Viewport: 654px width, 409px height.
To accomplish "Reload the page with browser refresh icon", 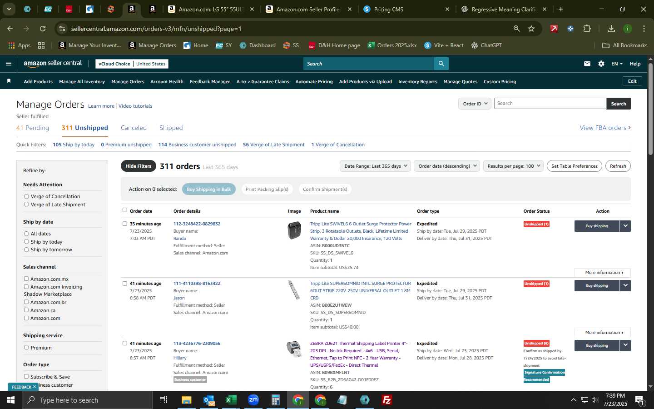I will [42, 29].
